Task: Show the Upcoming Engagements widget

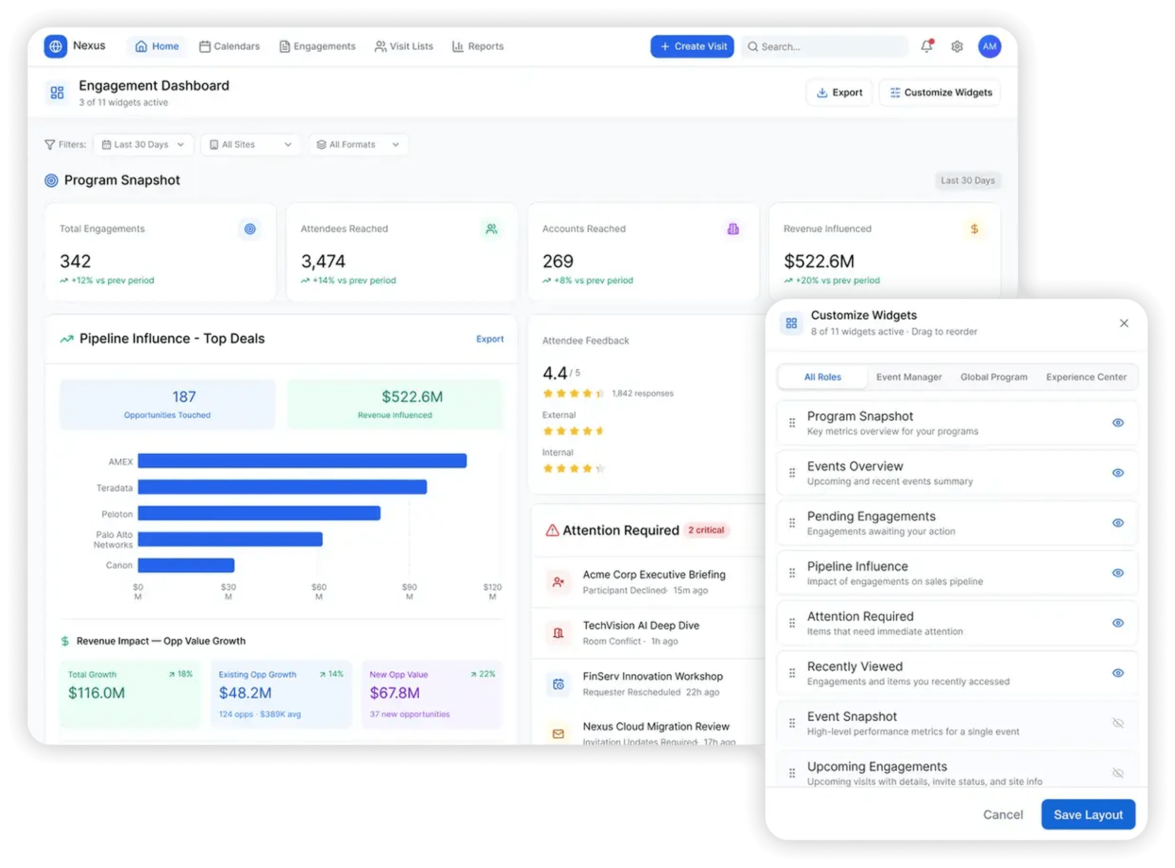Action: [1118, 773]
